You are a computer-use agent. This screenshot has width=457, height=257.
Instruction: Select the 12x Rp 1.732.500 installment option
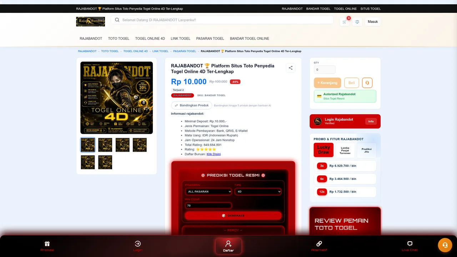pos(345,192)
